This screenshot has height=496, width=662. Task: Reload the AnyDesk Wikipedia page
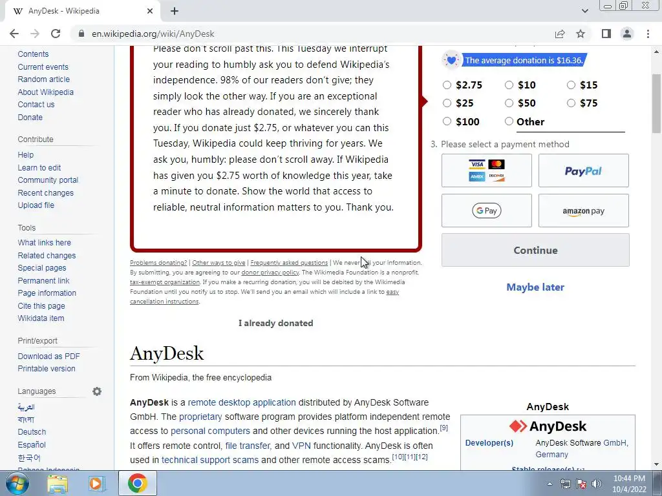click(56, 34)
